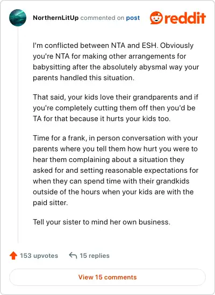The width and height of the screenshot is (215, 295).
Task: Click the "babysitting after the absolutely abysmal" line
Action: [116, 67]
